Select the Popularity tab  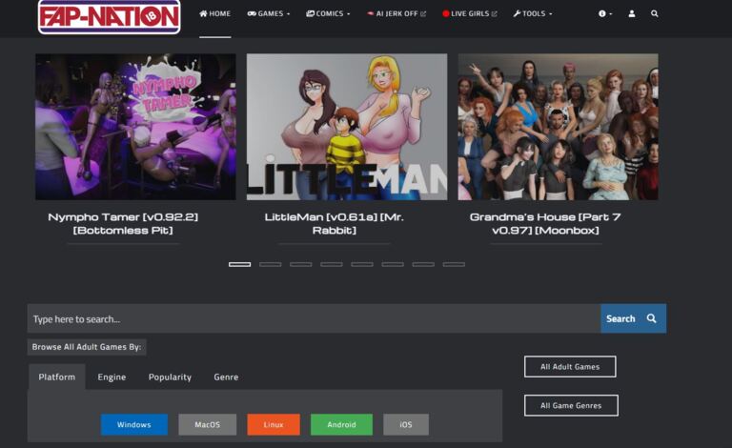tap(170, 377)
